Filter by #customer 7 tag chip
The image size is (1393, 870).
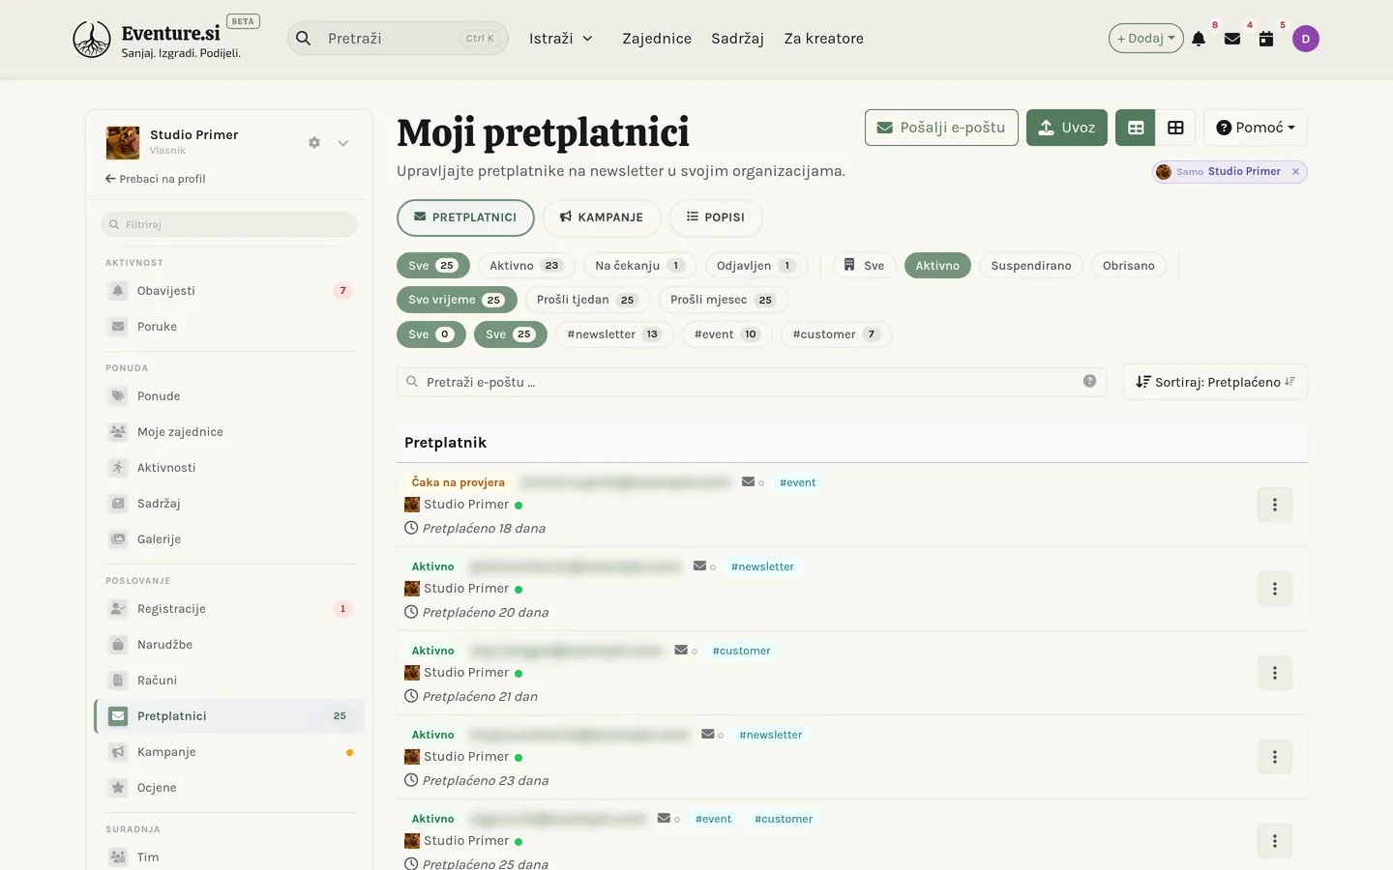(837, 334)
